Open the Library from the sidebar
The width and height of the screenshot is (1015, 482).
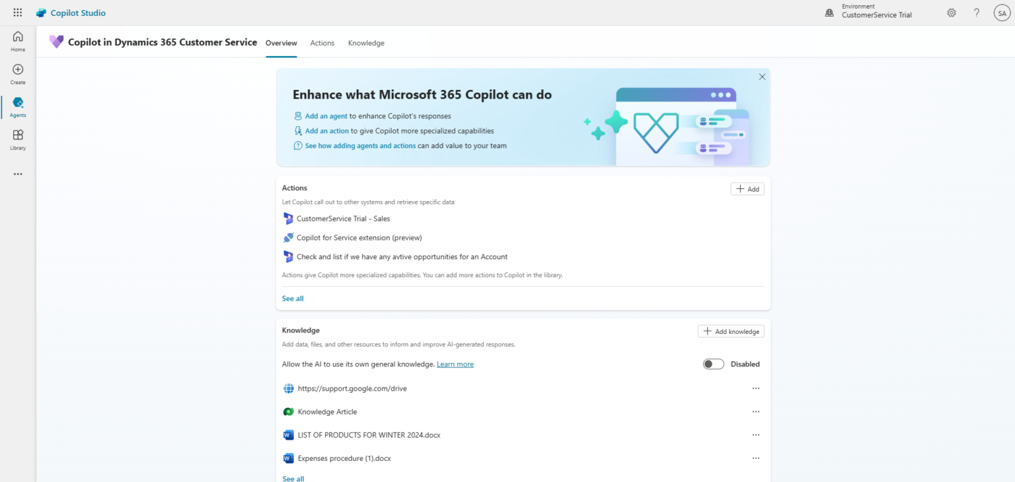point(17,139)
